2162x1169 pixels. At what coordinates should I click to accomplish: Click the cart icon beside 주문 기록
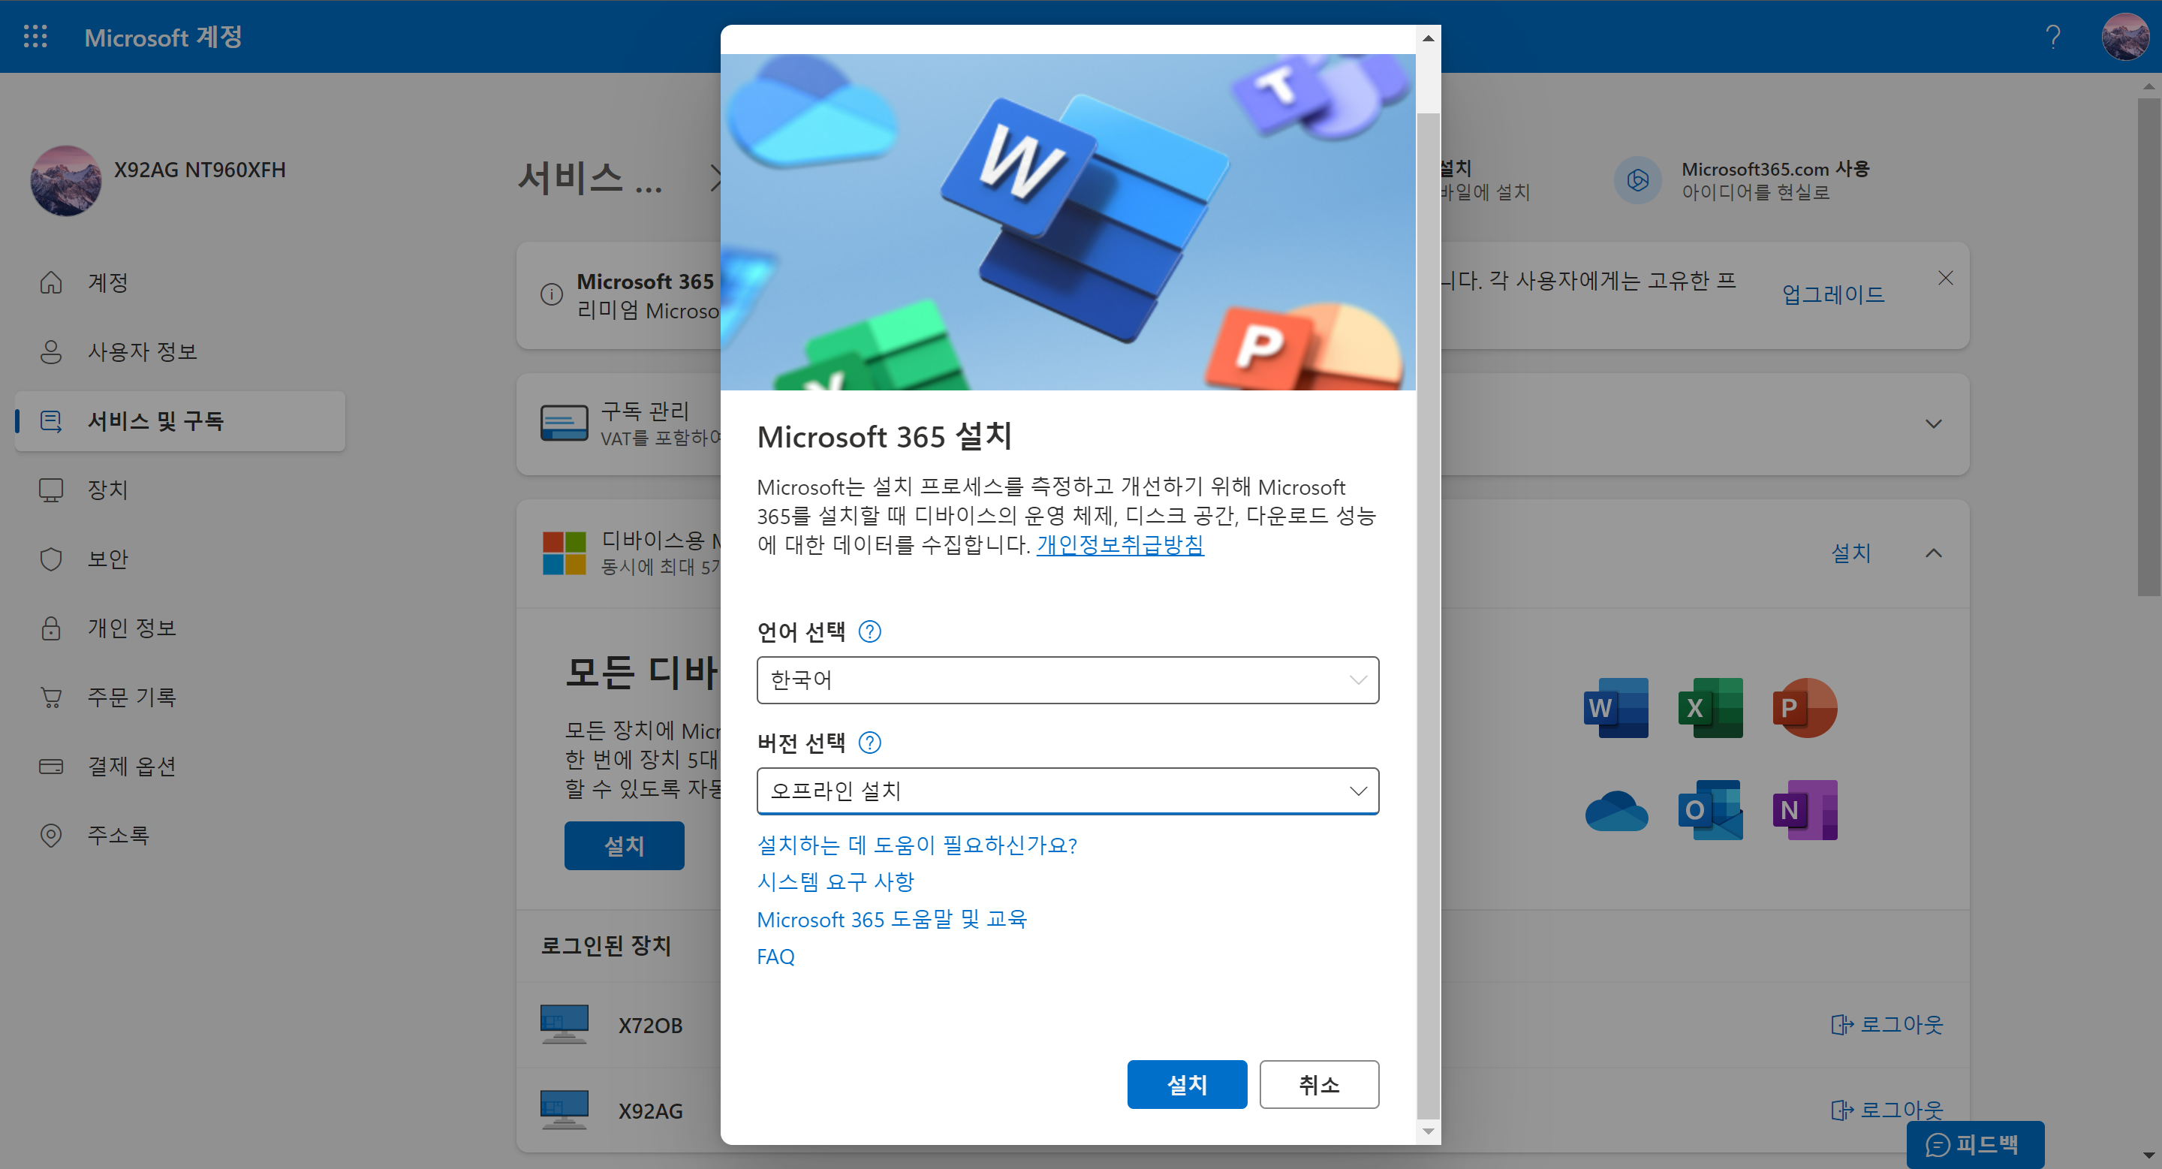pos(51,697)
